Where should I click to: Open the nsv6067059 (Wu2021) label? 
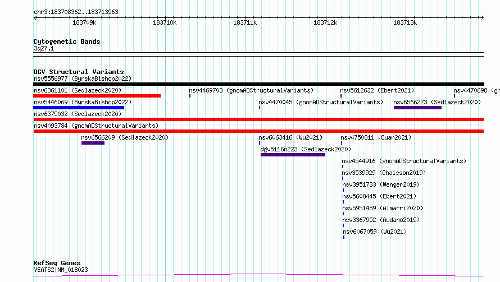coord(375,232)
